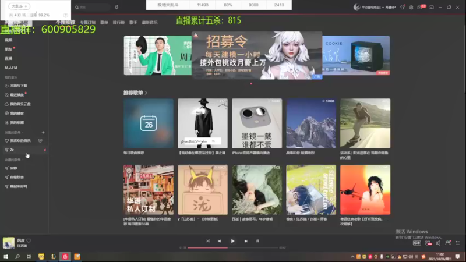Toggle the lyrics display icon in the player
This screenshot has width=466, height=262.
pos(257,241)
